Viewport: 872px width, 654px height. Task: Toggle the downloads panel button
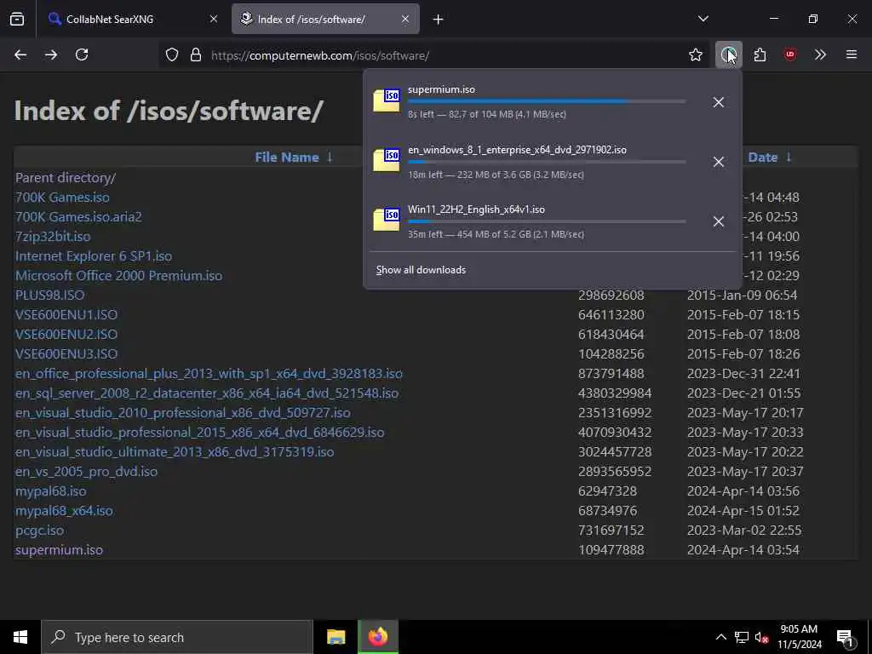pos(729,55)
